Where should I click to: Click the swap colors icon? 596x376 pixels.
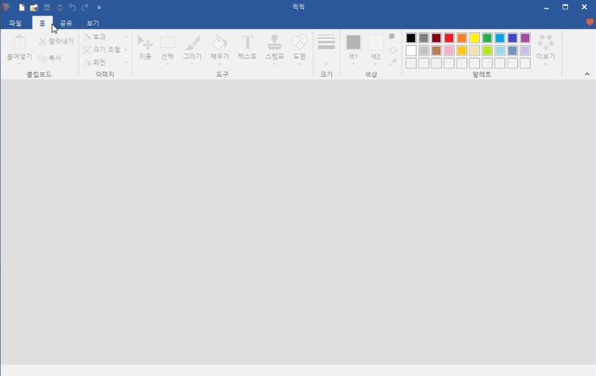coord(393,50)
